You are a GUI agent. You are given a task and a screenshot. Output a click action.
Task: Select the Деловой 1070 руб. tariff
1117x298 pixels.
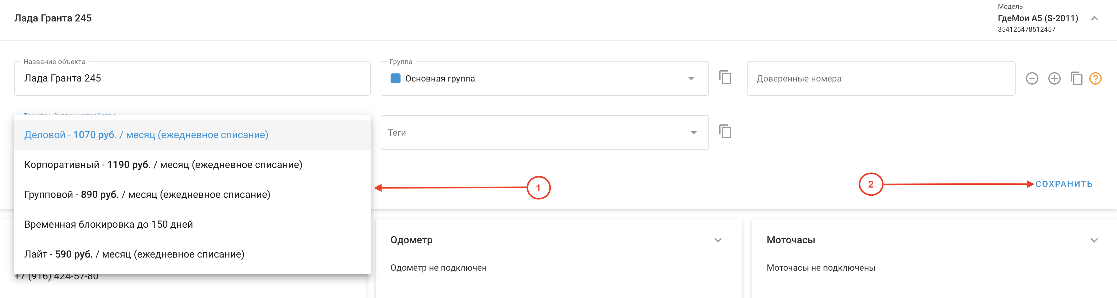146,135
